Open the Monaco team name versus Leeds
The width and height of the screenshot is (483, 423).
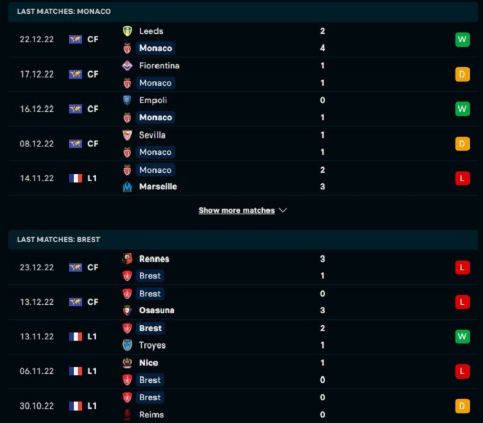tap(155, 48)
